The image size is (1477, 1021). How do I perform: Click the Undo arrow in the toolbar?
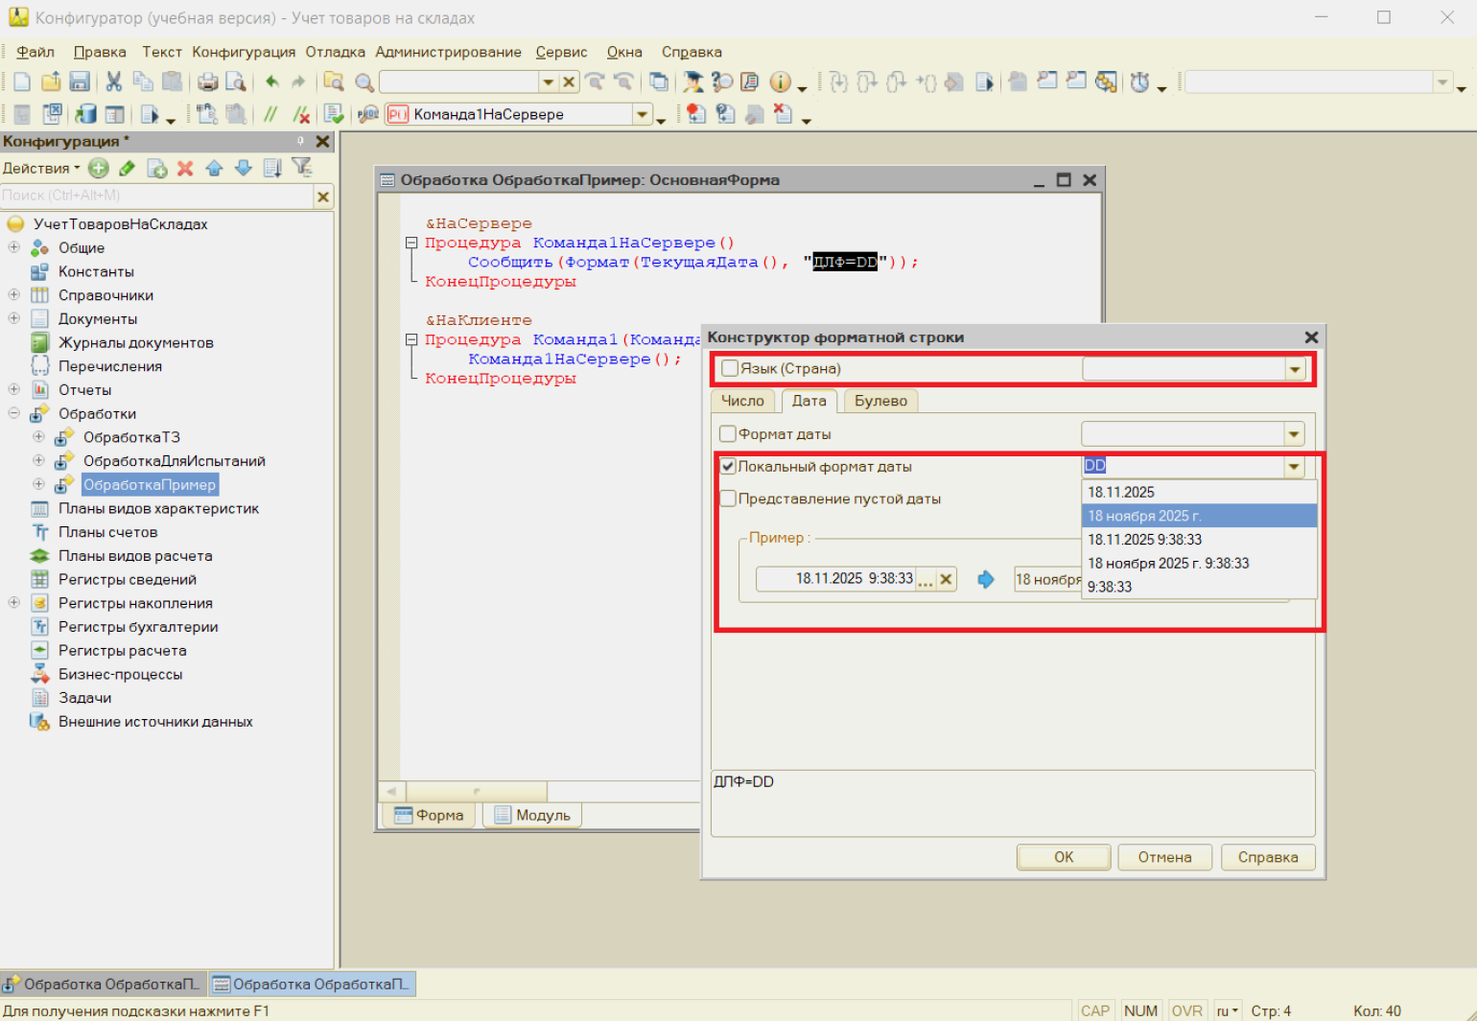pyautogui.click(x=272, y=82)
